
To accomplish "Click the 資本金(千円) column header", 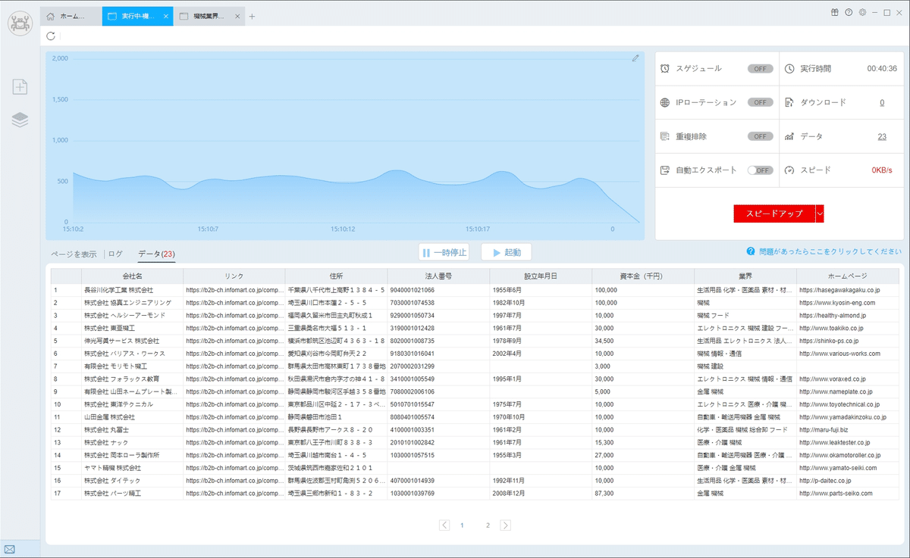I will (x=643, y=276).
